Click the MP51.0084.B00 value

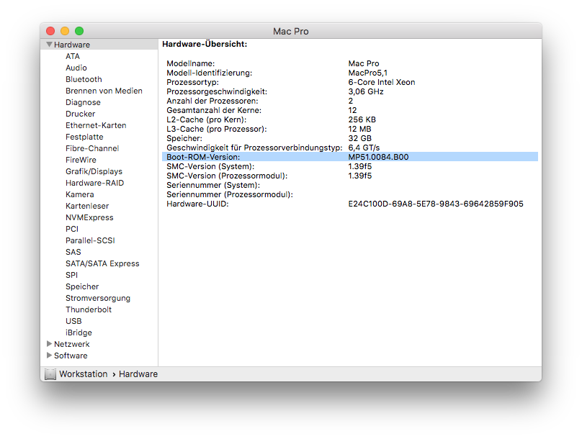(x=378, y=157)
